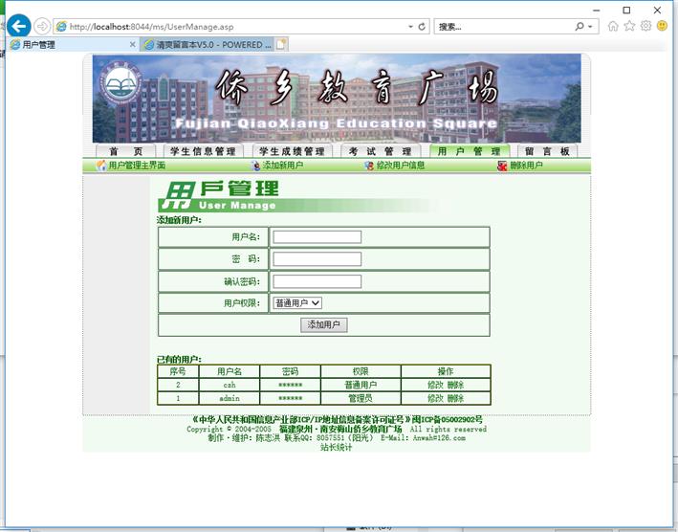Click the 添加用户 submit button

[x=324, y=325]
